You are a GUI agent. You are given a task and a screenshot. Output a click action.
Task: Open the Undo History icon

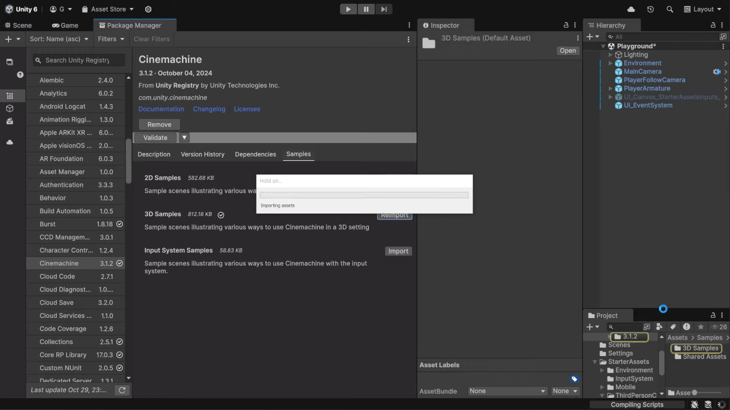click(x=651, y=9)
